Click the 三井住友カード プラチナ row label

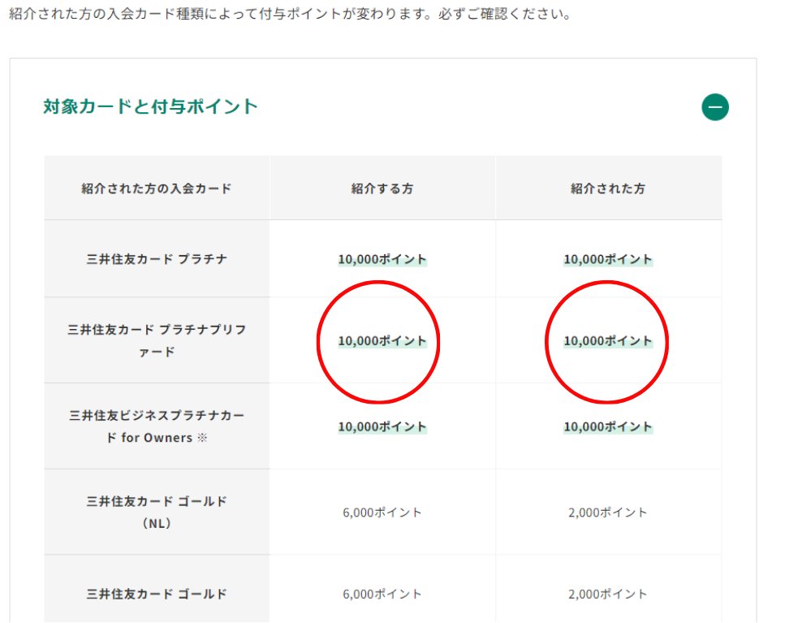click(x=157, y=259)
